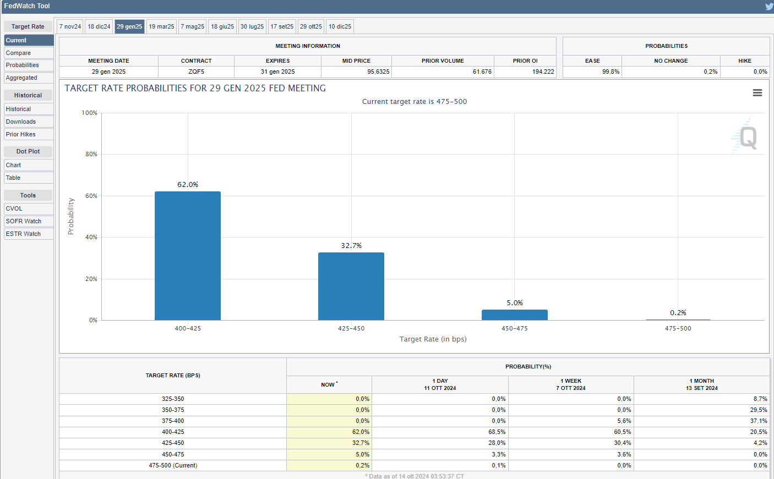Show the Aggregated target rate view
The width and height of the screenshot is (774, 479).
[29, 78]
